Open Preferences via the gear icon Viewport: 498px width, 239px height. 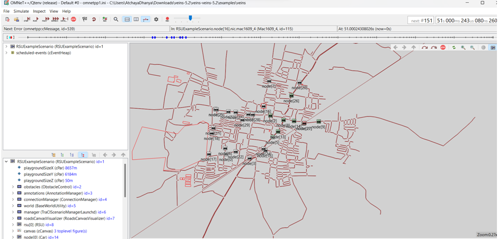coord(156,20)
